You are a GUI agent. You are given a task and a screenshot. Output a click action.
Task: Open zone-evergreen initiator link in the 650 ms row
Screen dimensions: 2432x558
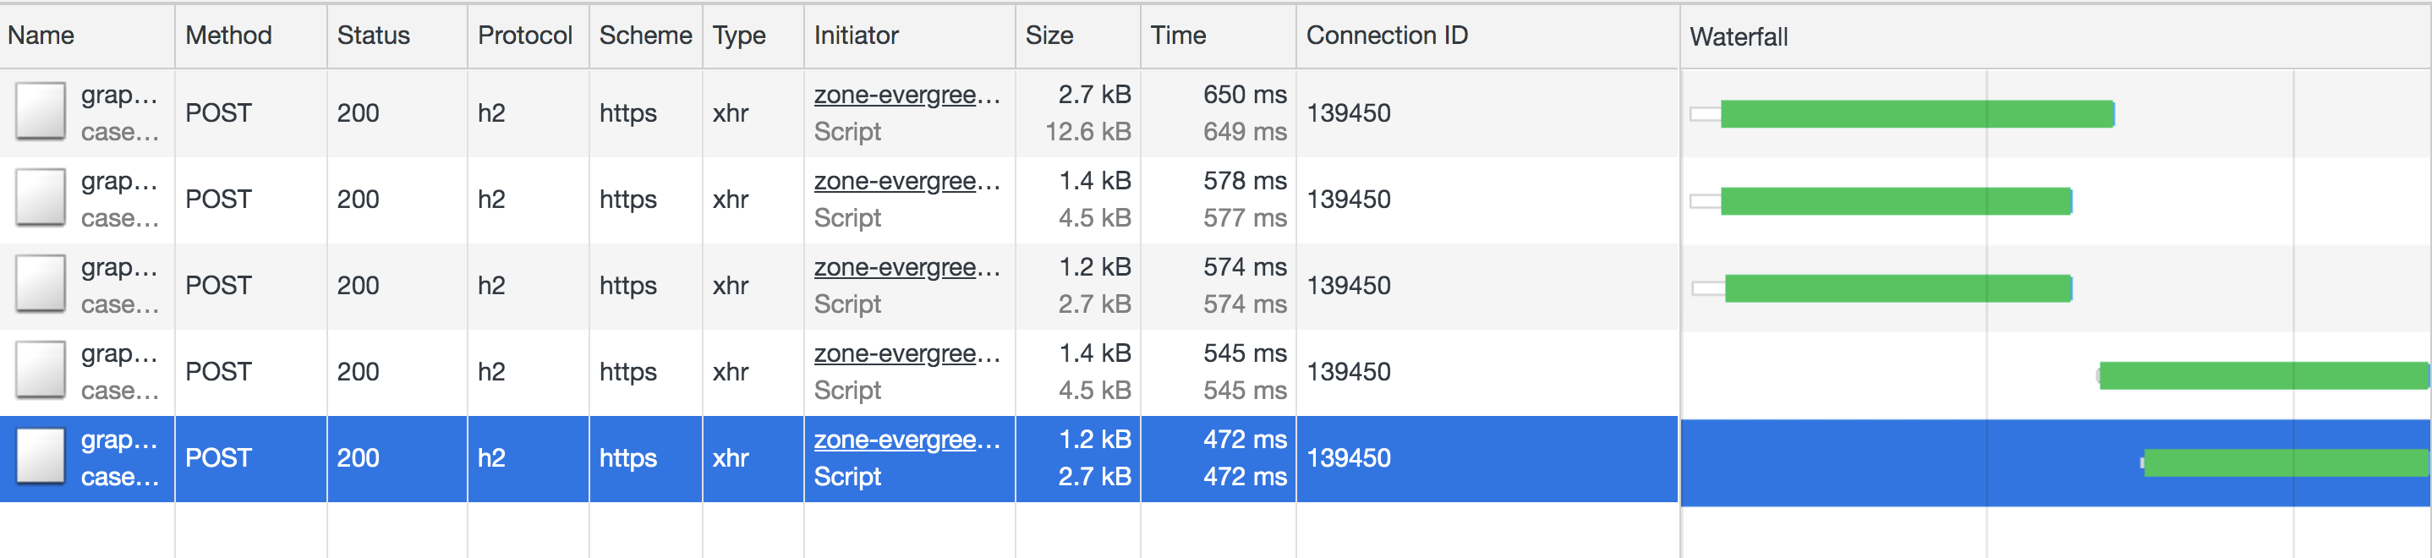pyautogui.click(x=907, y=96)
